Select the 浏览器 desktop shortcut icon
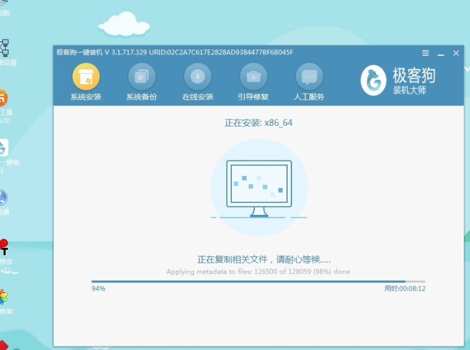Image resolution: width=470 pixels, height=350 pixels. [x=2, y=198]
